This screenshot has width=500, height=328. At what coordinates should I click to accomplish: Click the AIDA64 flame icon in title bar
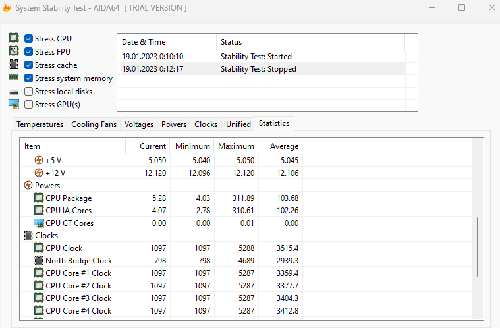(x=7, y=8)
